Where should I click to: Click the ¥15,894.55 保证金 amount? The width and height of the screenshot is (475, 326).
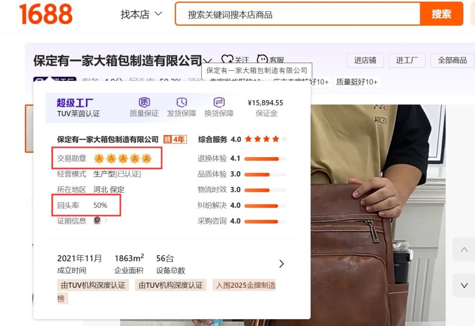point(265,103)
